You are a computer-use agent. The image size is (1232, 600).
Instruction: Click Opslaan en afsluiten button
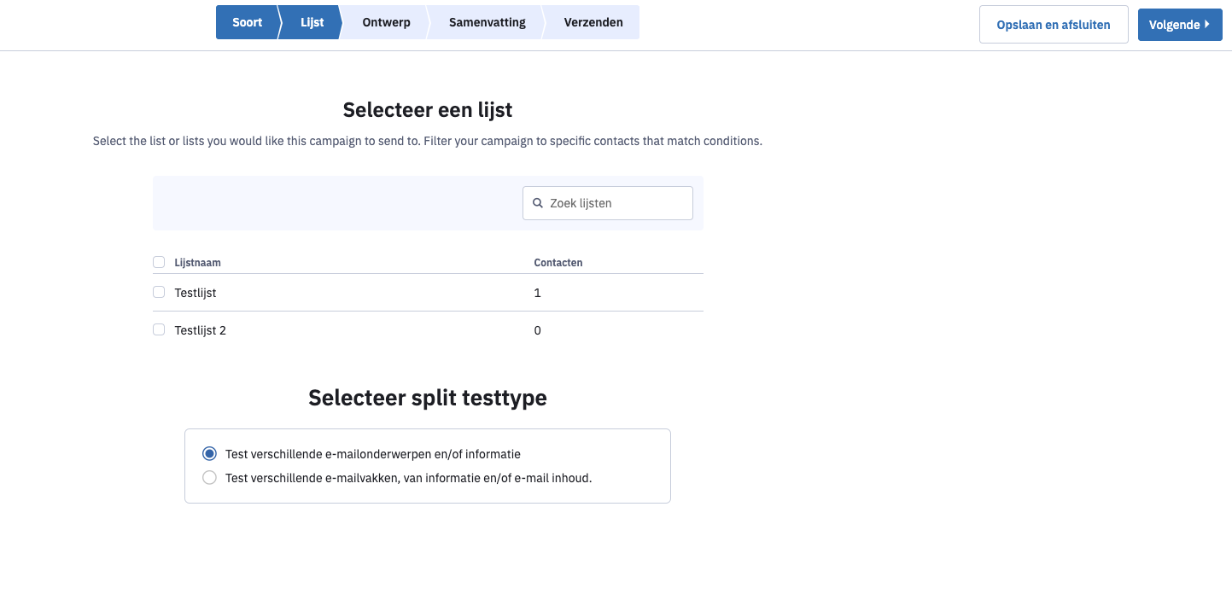coord(1054,25)
